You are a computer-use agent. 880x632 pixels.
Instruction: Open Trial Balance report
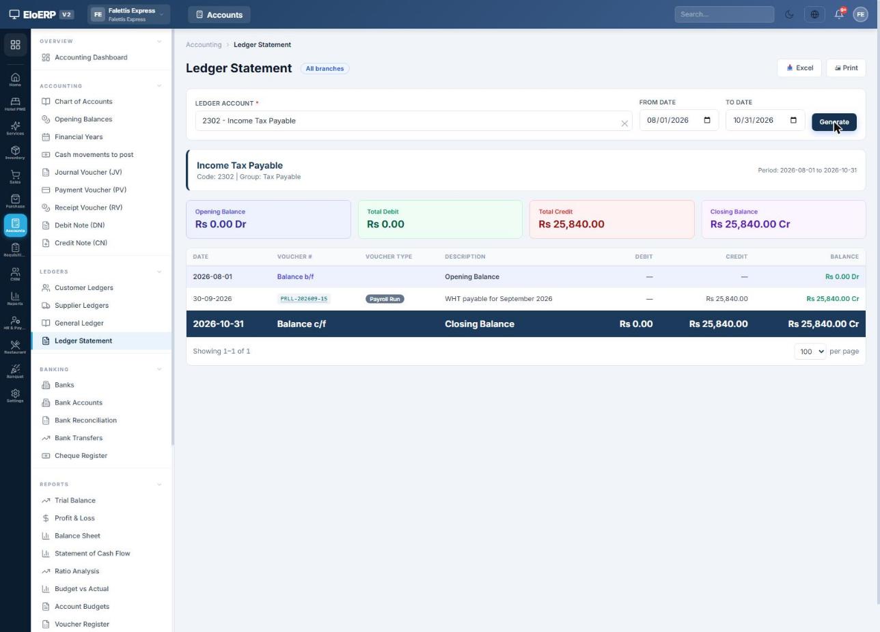click(74, 500)
